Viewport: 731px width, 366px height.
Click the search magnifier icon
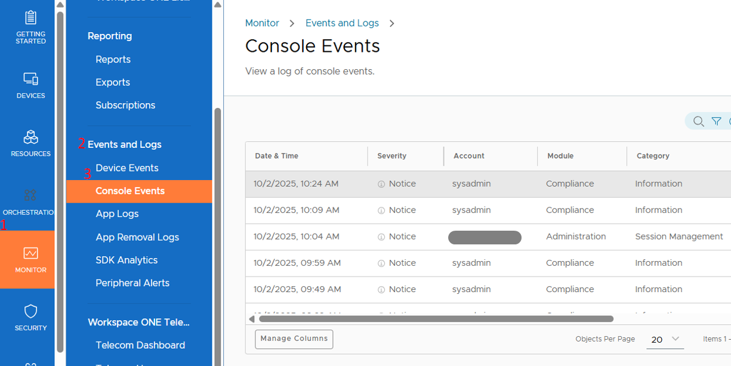[698, 122]
